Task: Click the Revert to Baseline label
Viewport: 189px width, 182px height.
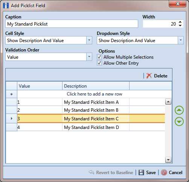Action: click(x=114, y=173)
